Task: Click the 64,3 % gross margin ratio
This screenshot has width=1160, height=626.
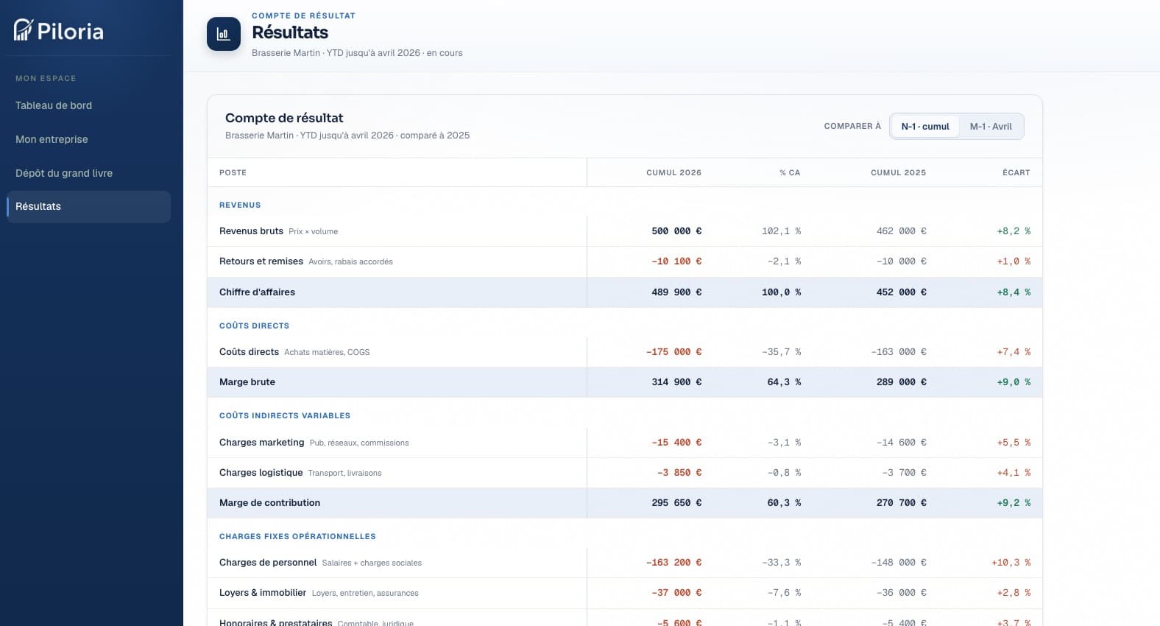Action: click(x=784, y=382)
